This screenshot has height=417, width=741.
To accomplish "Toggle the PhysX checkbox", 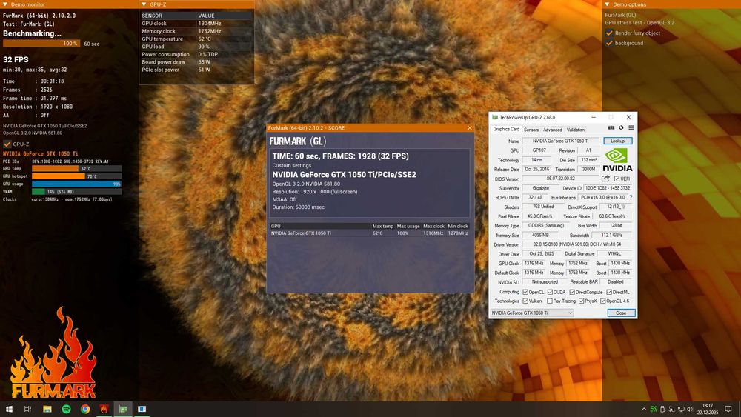I will [581, 301].
